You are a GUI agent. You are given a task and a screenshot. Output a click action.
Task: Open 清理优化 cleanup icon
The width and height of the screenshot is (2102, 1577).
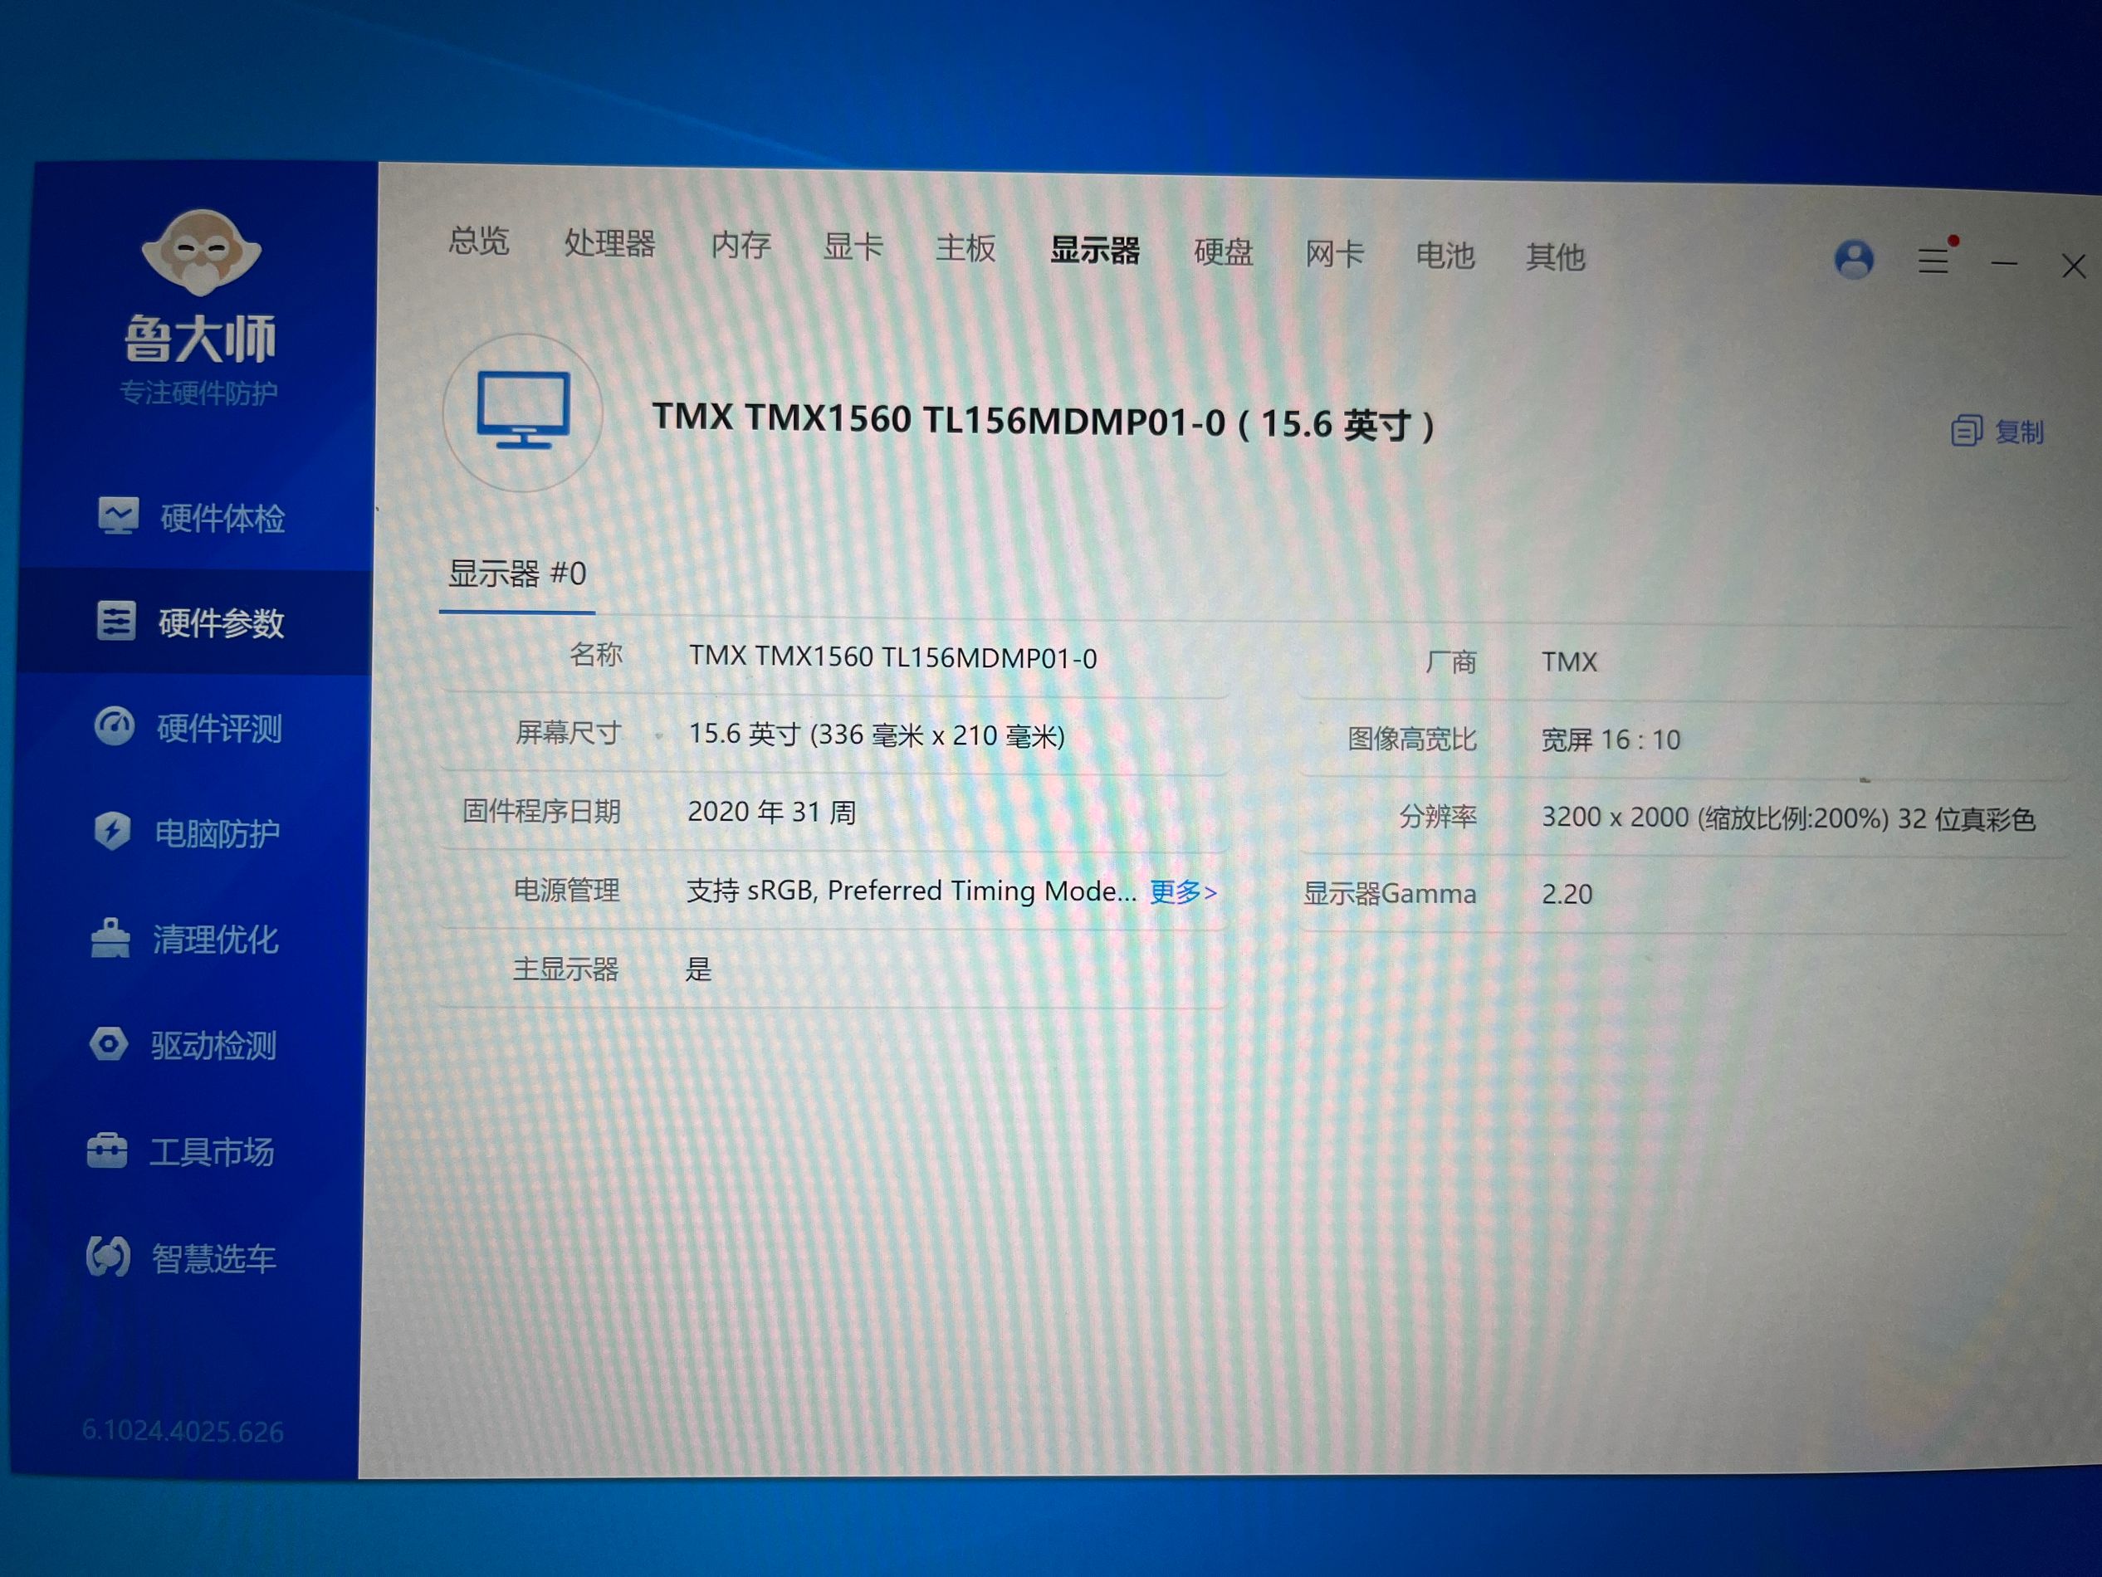pyautogui.click(x=110, y=939)
